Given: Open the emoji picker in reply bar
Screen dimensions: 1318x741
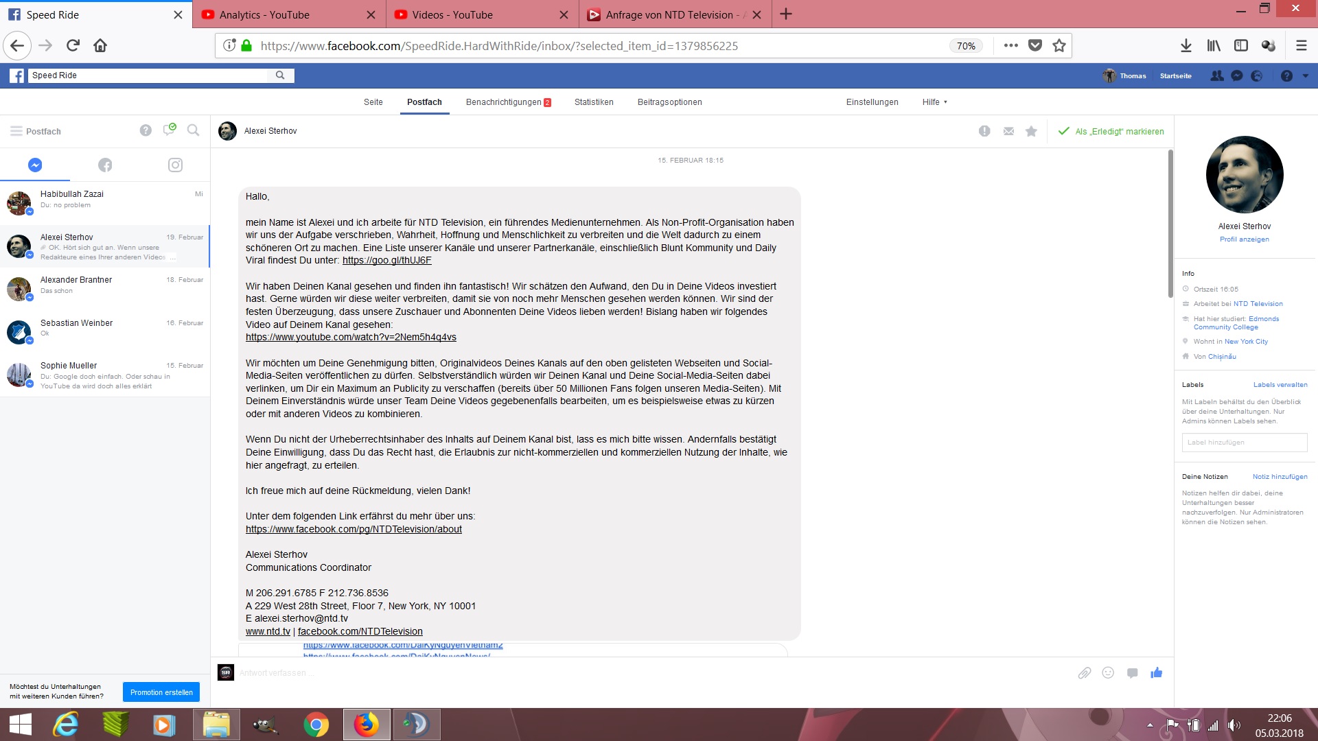Looking at the screenshot, I should point(1108,673).
